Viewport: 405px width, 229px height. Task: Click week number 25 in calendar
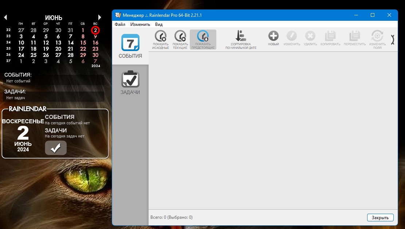pos(8,48)
